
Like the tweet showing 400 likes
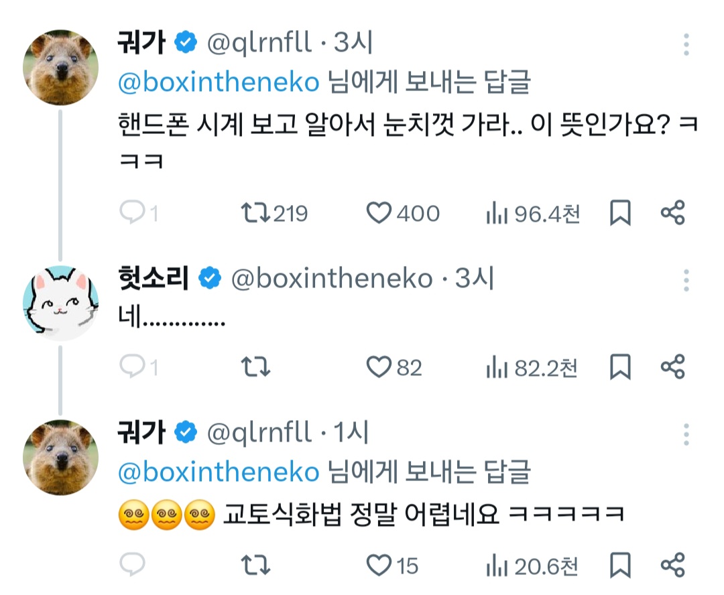[379, 214]
